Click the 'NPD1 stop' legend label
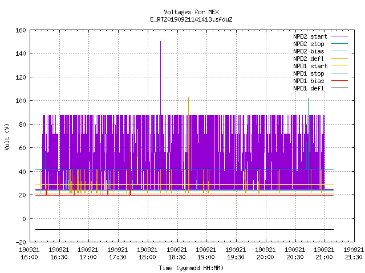365x273 pixels. 309,73
